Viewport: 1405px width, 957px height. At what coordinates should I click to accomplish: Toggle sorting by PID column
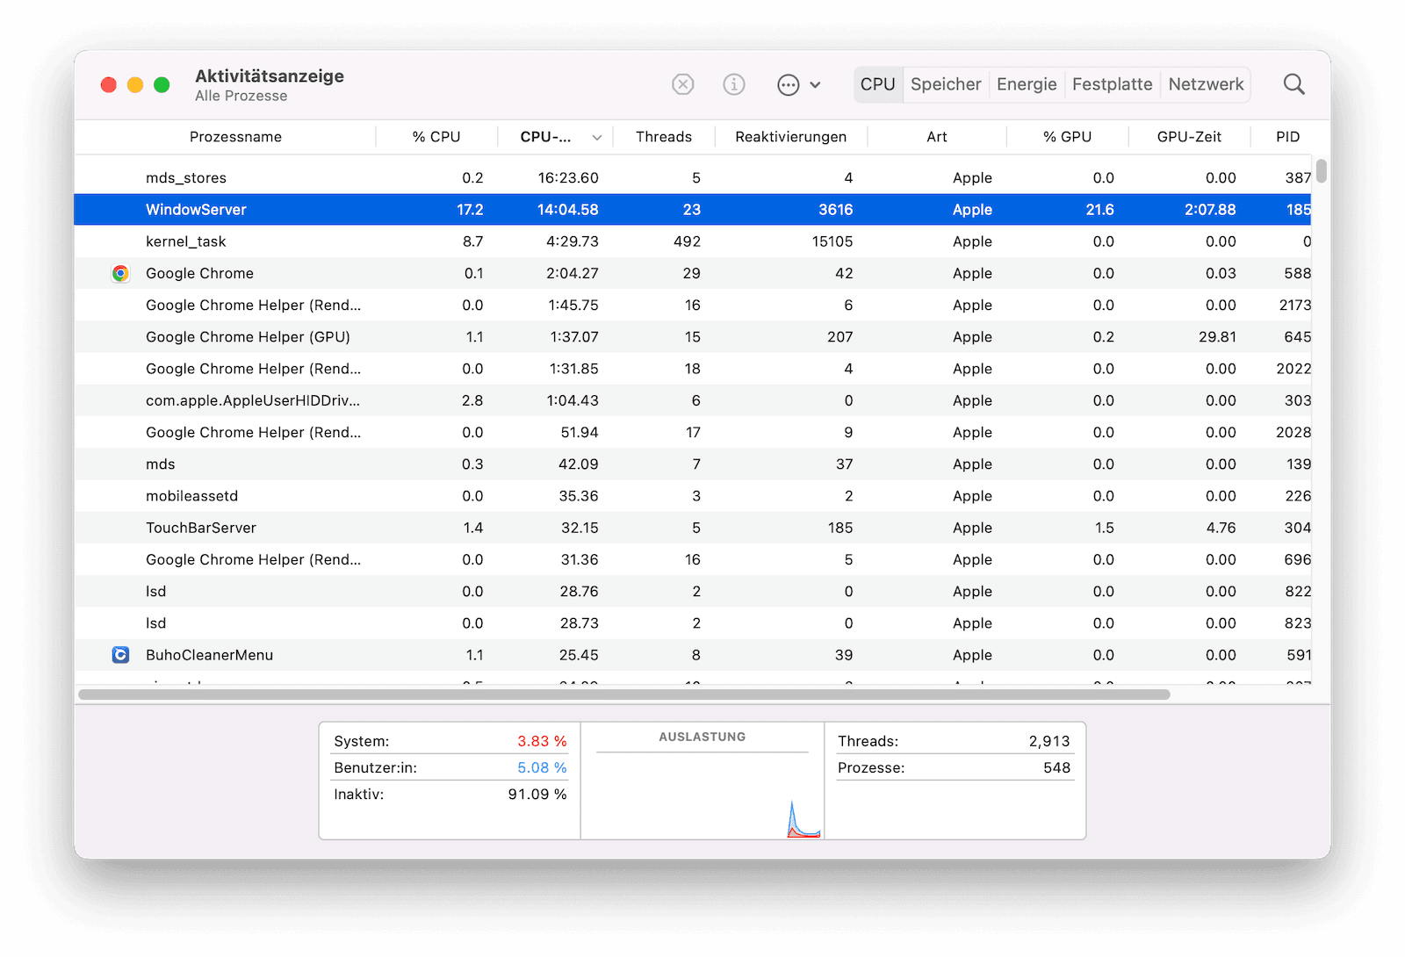pyautogui.click(x=1286, y=137)
